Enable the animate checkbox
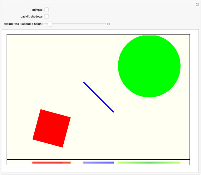Viewport: 201px width, 175px height. (47, 10)
